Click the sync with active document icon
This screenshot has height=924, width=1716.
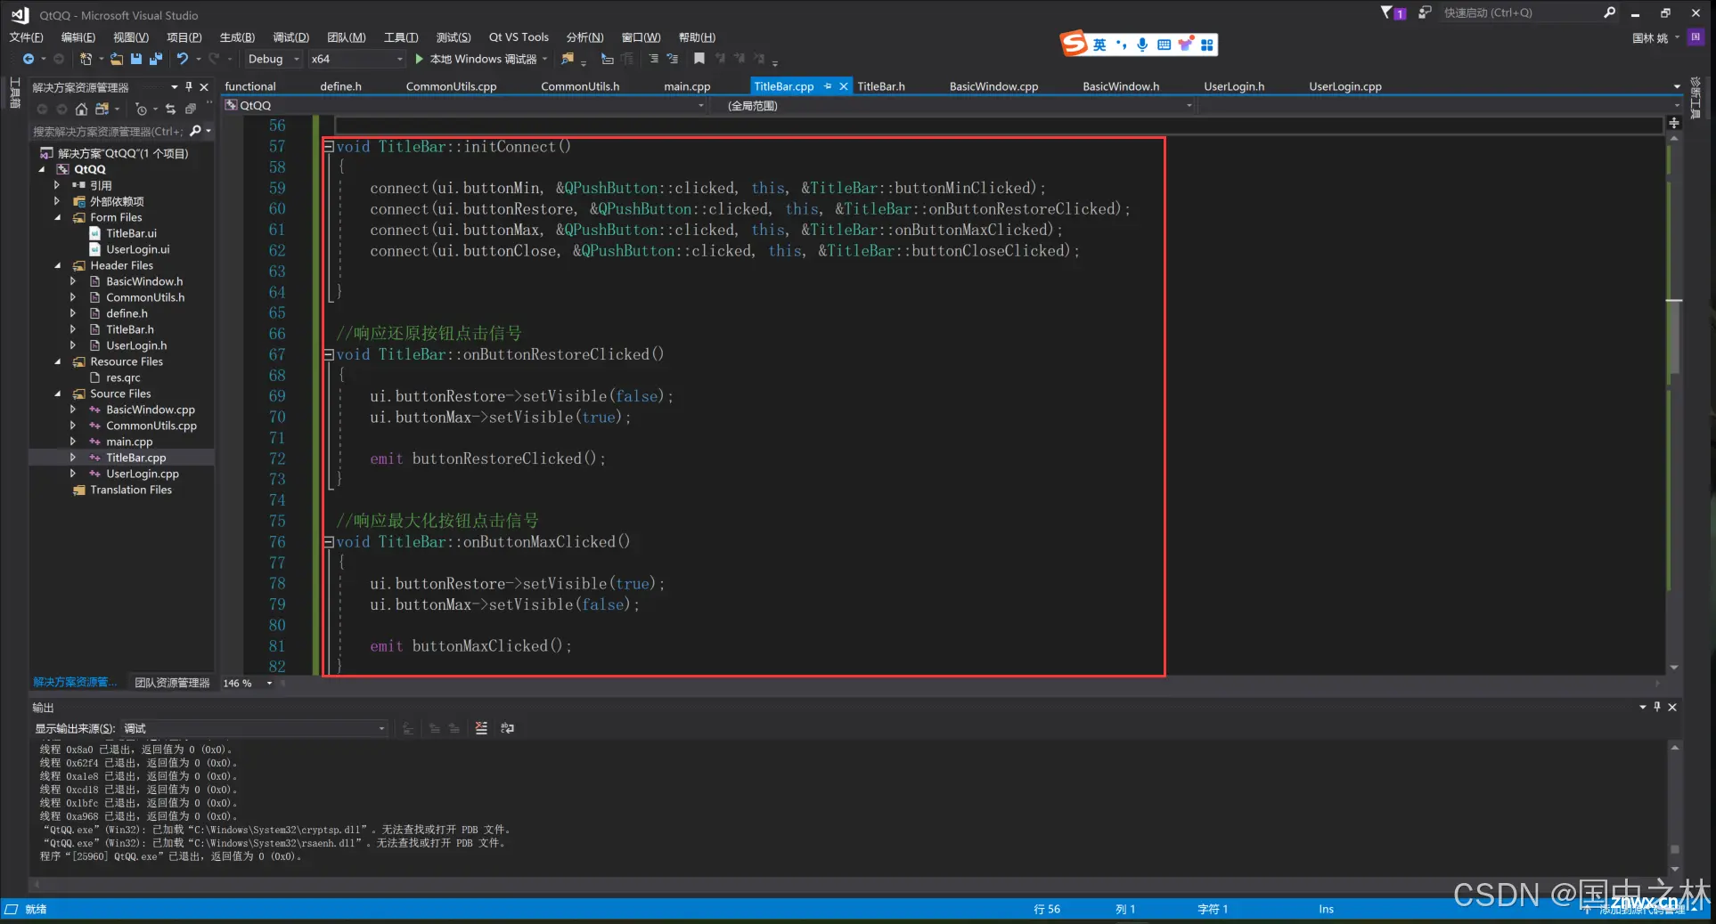pos(170,109)
